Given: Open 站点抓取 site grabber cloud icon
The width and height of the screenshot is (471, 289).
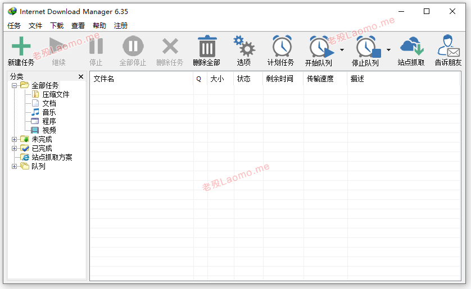Looking at the screenshot, I should [412, 46].
